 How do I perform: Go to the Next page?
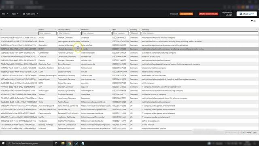pyautogui.click(x=249, y=133)
